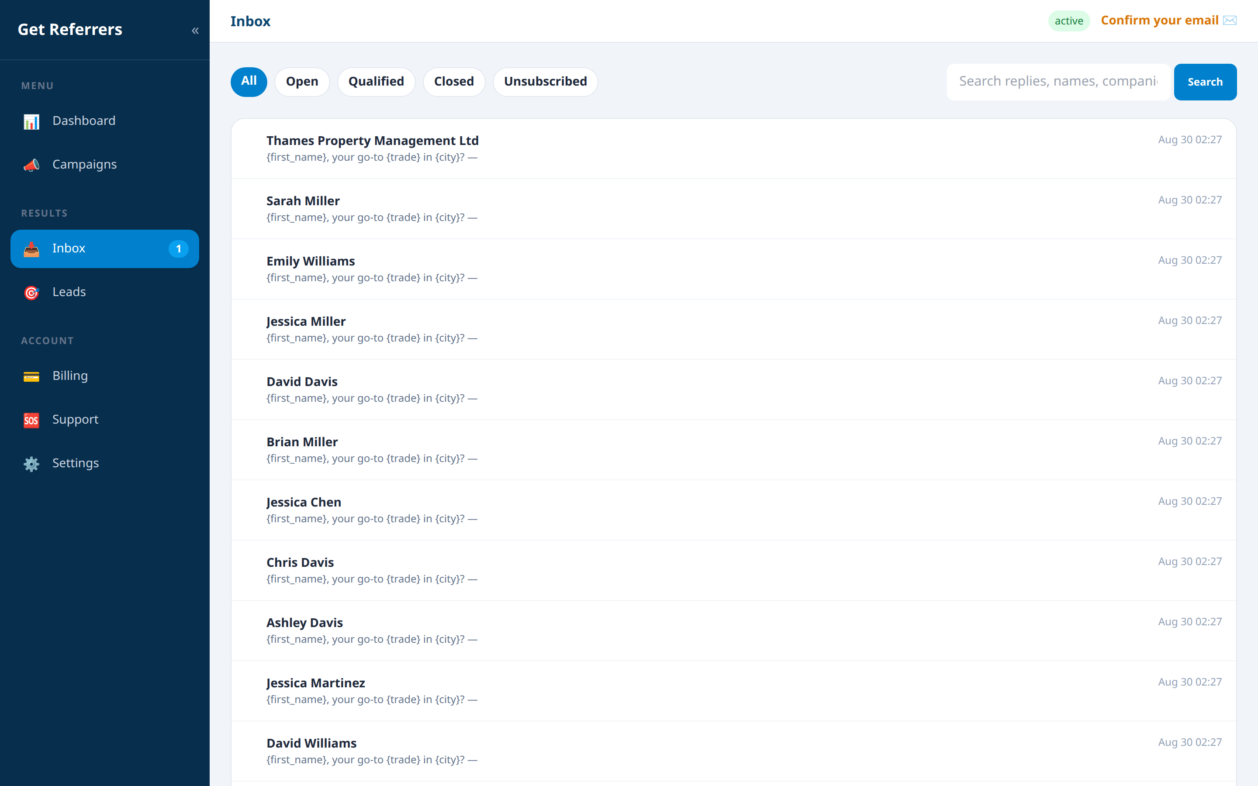Click the Search button
1258x786 pixels.
coord(1205,82)
